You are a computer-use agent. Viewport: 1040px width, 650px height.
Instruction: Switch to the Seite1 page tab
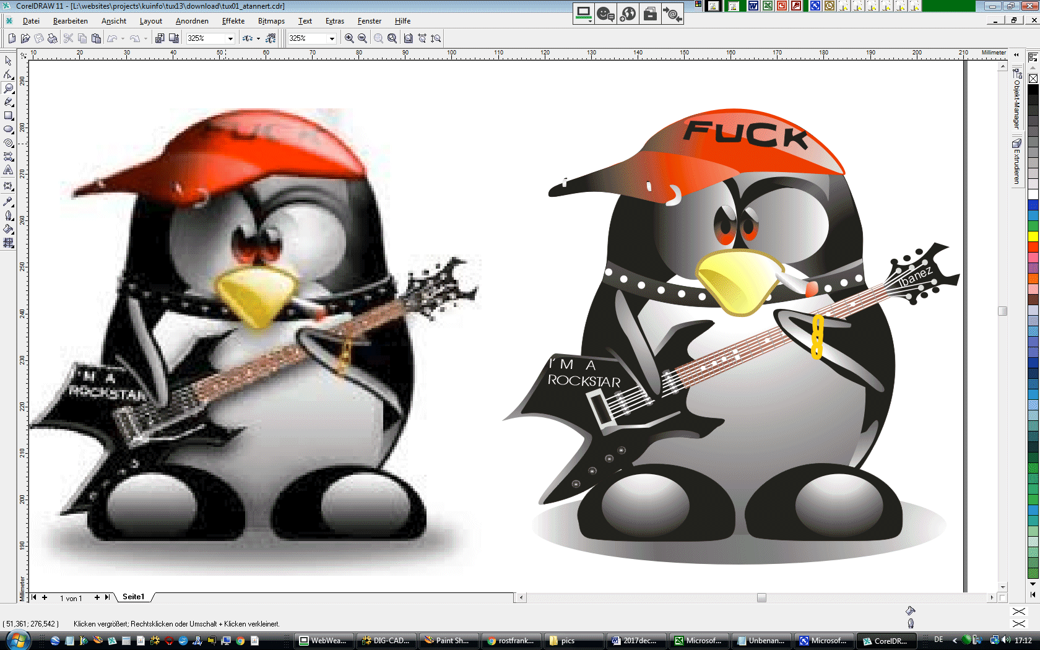[133, 597]
